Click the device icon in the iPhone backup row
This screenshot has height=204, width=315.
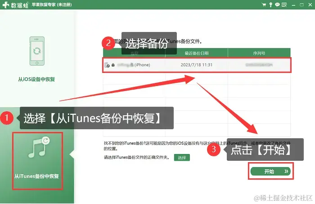(107, 65)
